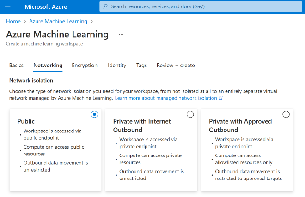Click 'Workspace is accessed via public endpoint' text
This screenshot has width=305, height=197.
coord(53,134)
